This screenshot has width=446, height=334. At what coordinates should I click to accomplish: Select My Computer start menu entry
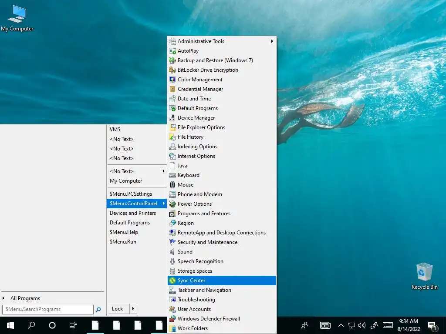(x=136, y=181)
